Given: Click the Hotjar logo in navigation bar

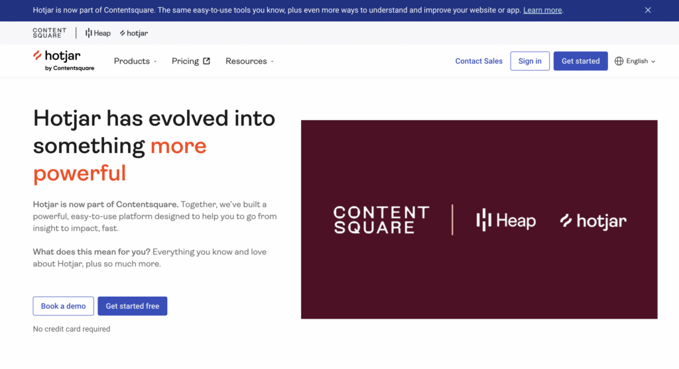Looking at the screenshot, I should [63, 60].
